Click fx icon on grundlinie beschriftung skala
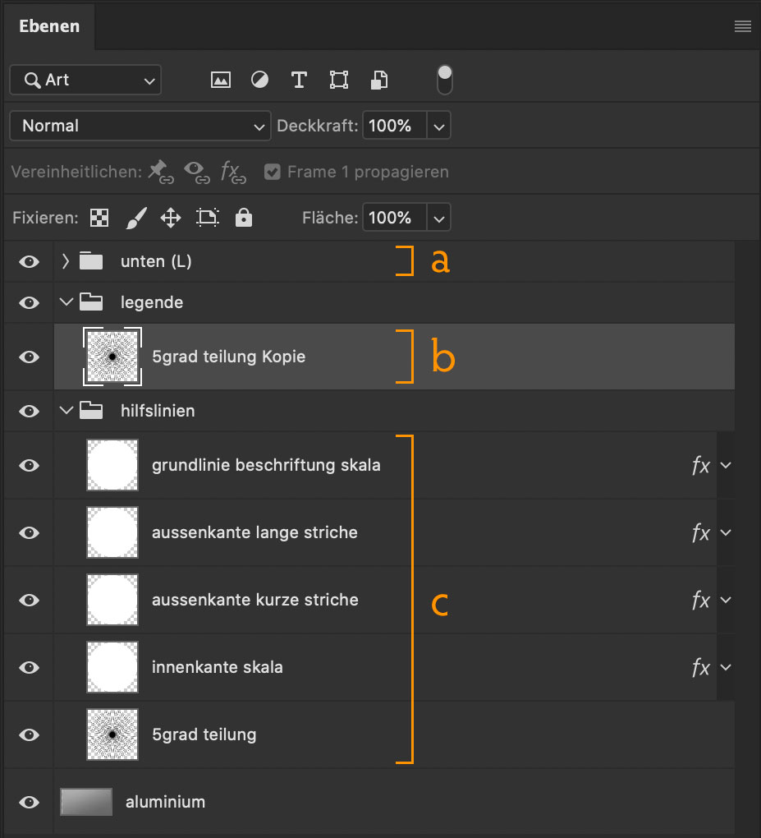 [x=700, y=466]
